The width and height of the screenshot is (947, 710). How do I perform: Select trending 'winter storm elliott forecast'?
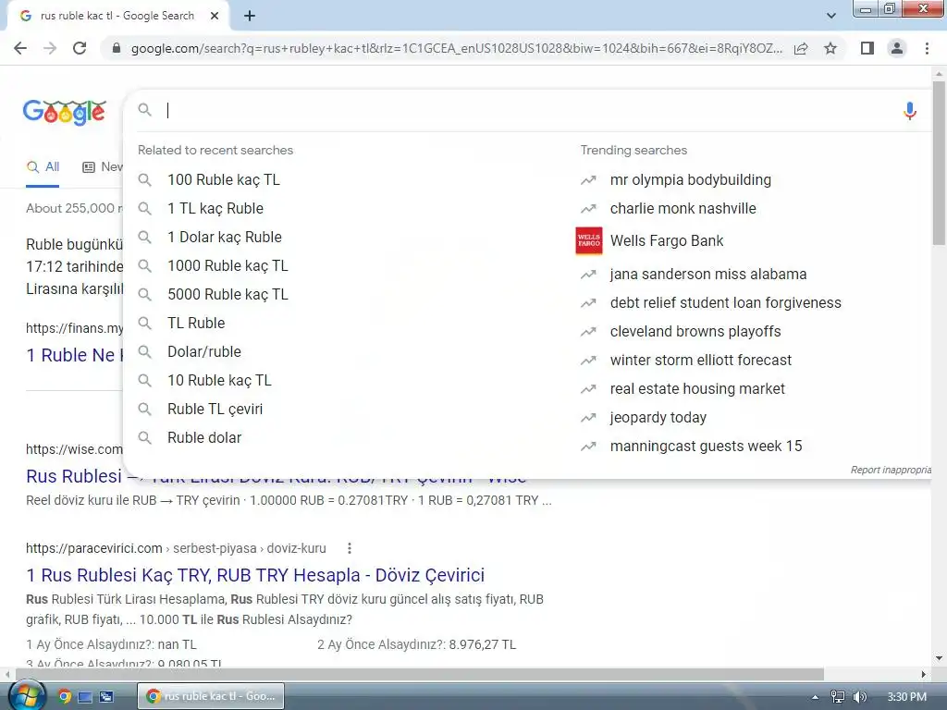pyautogui.click(x=701, y=361)
